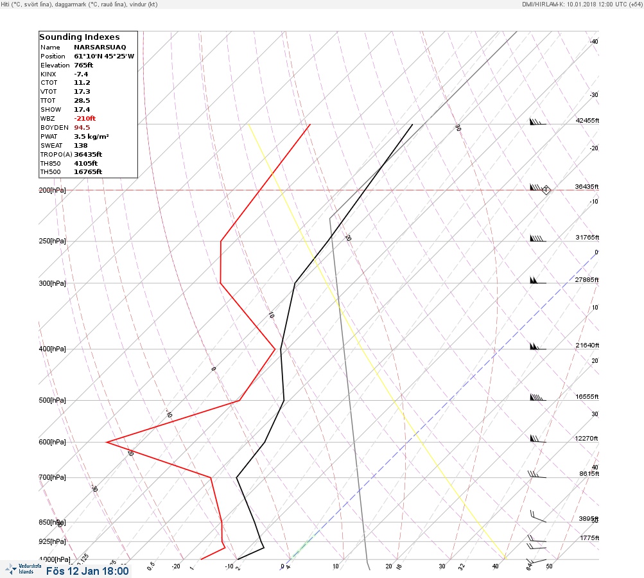The height and width of the screenshot is (578, 644).
Task: Click the red WBZ value -210ft
Action: tap(85, 118)
